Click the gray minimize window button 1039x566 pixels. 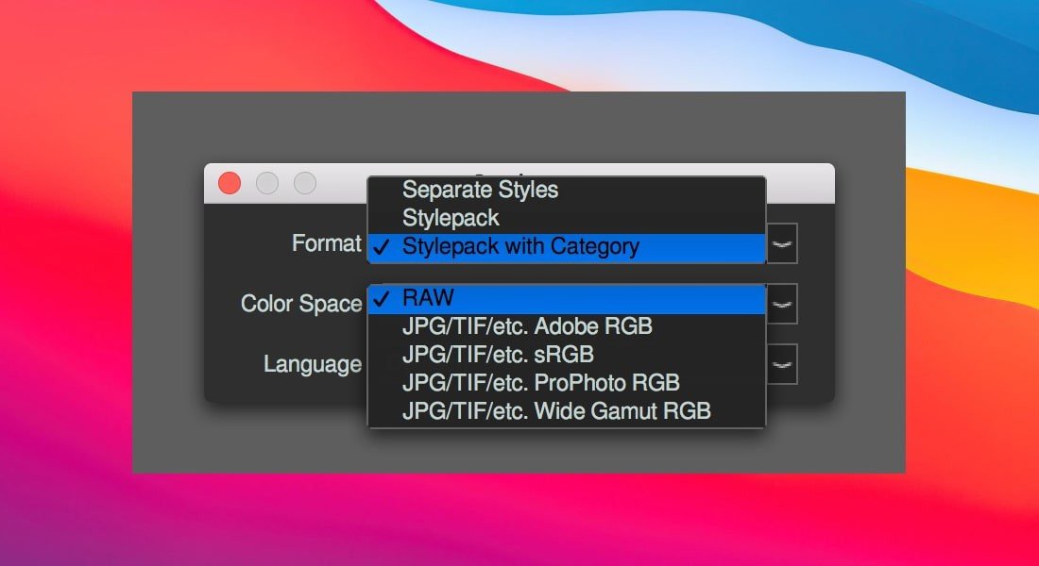(x=267, y=183)
